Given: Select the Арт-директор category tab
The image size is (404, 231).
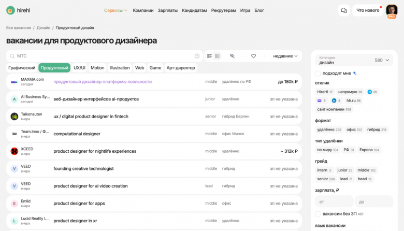Looking at the screenshot, I should pos(181,68).
